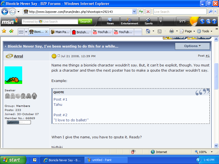Switch to untitled - Paint taskbar button
Image resolution: width=219 pixels, height=164 pixels.
click(106, 160)
